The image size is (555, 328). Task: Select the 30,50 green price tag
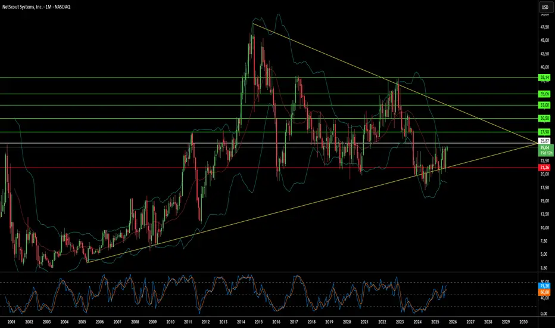(545, 119)
